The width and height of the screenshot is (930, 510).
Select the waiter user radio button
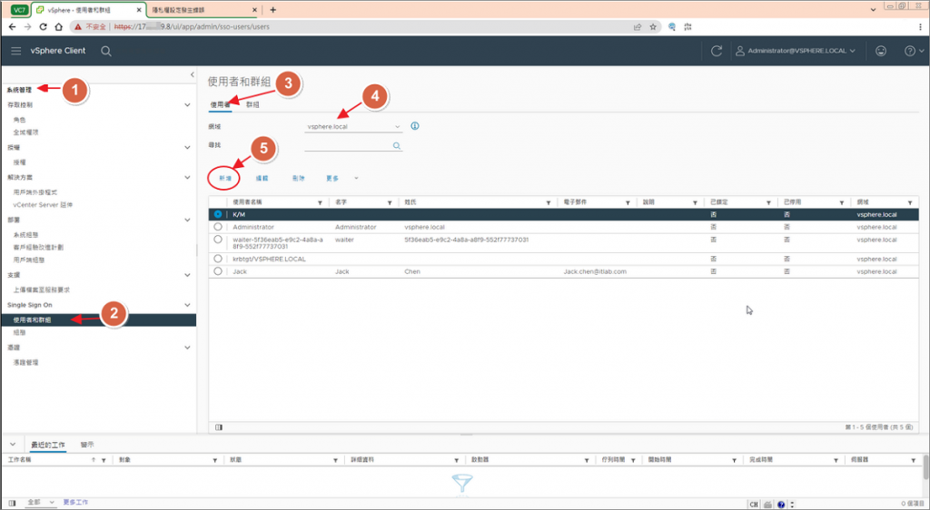218,240
